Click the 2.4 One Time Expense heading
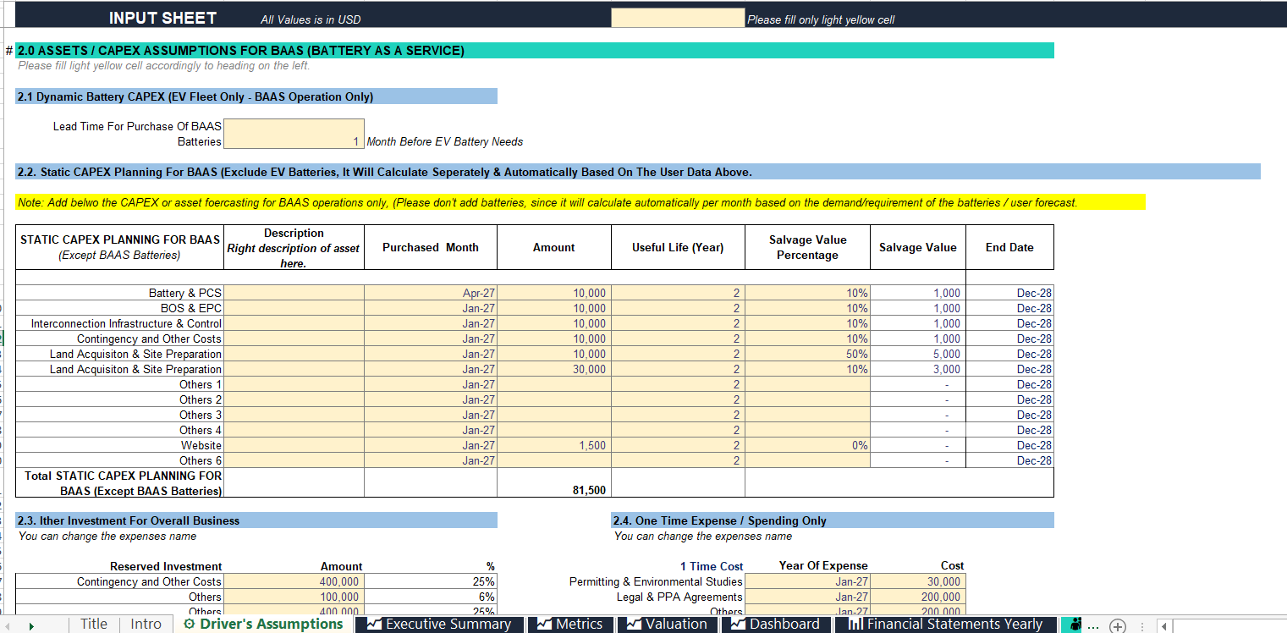Screen dimensions: 1287x633 click(833, 520)
